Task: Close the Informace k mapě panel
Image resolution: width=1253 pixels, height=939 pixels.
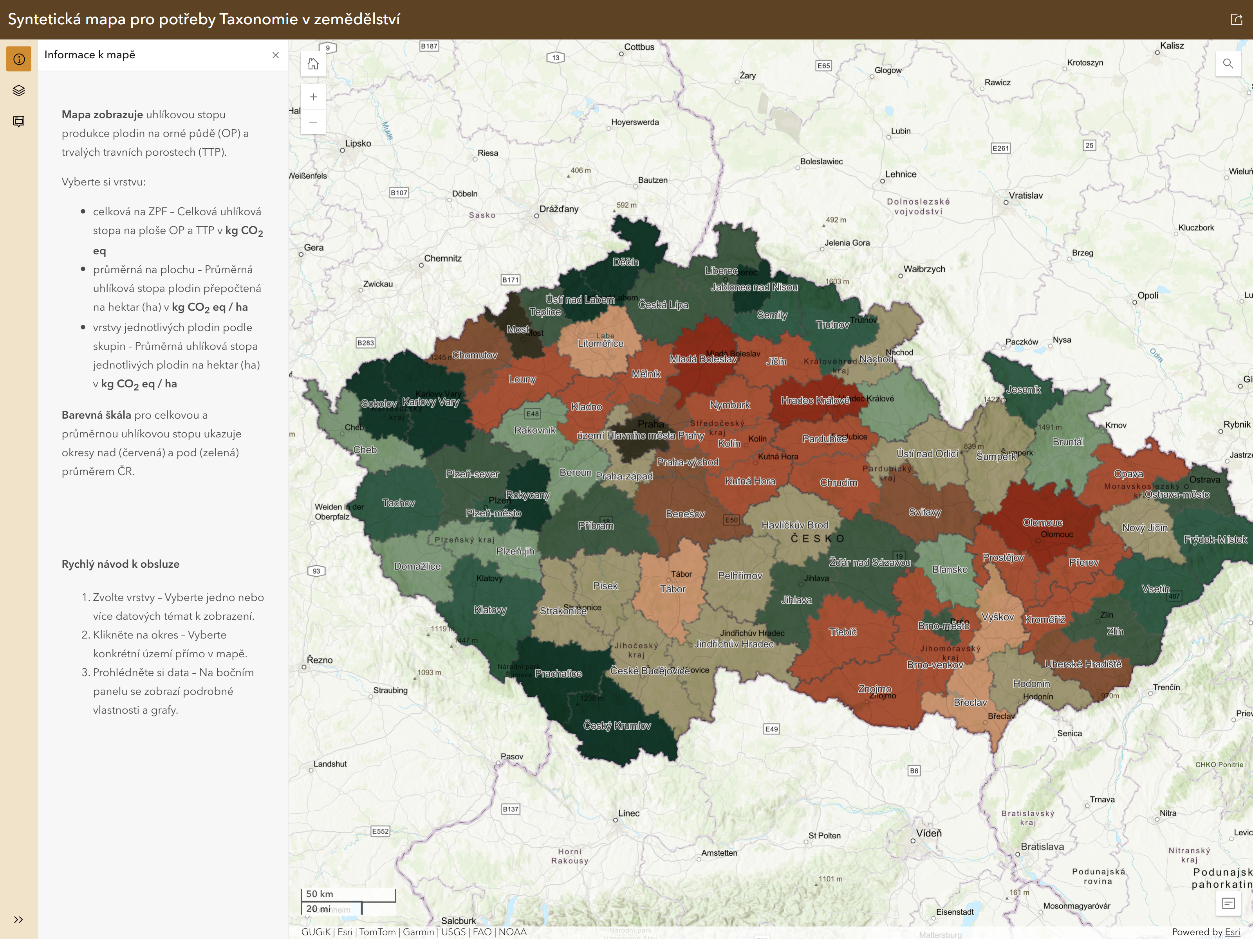Action: click(x=275, y=55)
